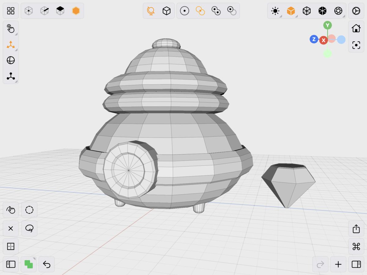Image resolution: width=367 pixels, height=275 pixels.
Task: Expand the orange move gizmo tool
Action: point(11,45)
